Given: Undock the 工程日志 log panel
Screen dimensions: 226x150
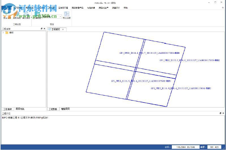Looking at the screenshot, I should coord(220,113).
